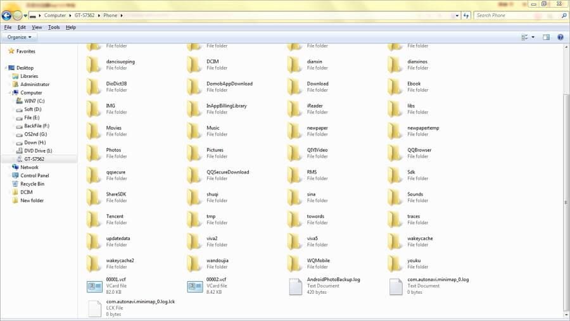Select AndroidPhotoBackup.log text document
570x321 pixels.
pos(324,286)
